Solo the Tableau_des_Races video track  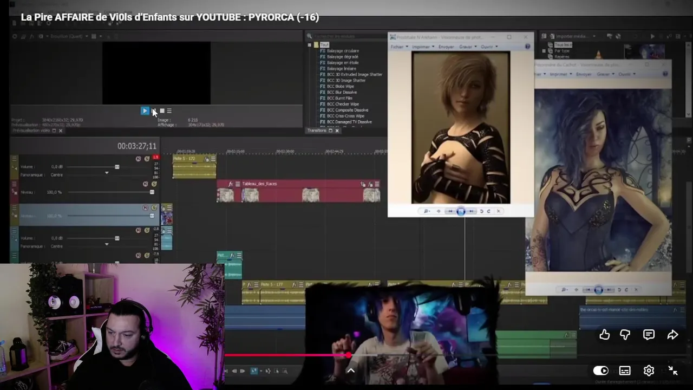tap(153, 184)
